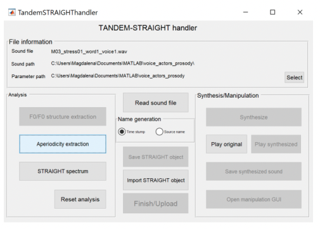Click the Save STRAIGHT object button
Viewport: 320px width, 229px height.
[x=156, y=157]
